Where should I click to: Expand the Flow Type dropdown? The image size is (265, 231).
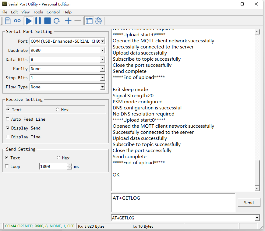point(102,87)
